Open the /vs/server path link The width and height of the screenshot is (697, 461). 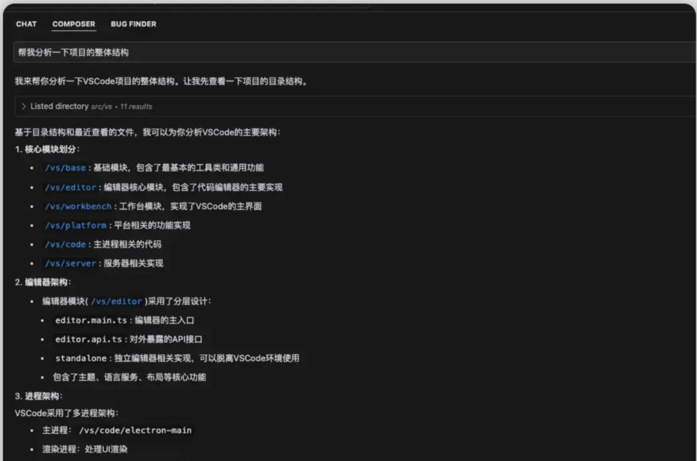(70, 263)
